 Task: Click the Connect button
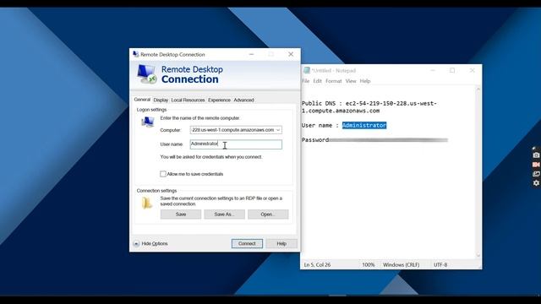[247, 244]
